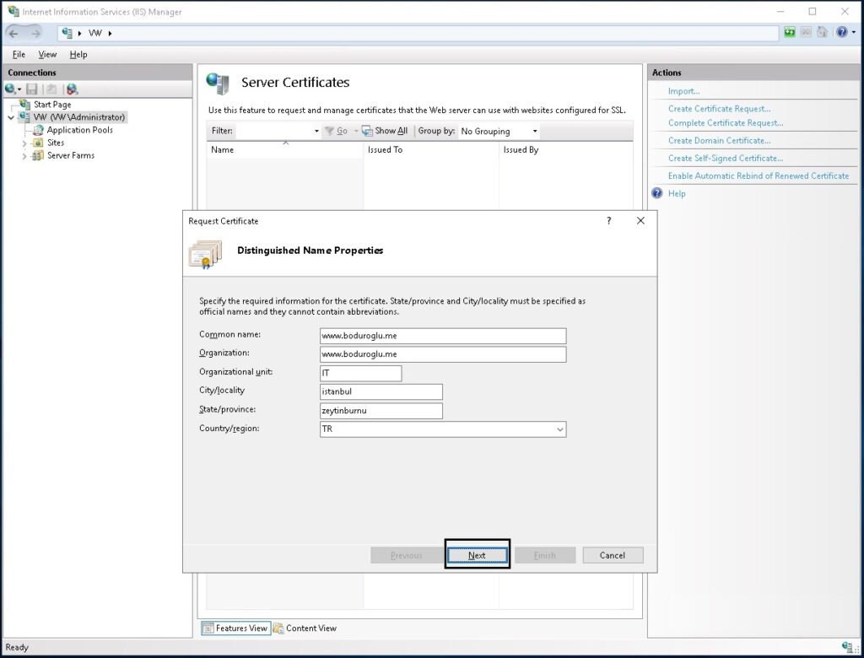This screenshot has height=658, width=864.
Task: Switch to the Content View tab
Action: pyautogui.click(x=305, y=628)
